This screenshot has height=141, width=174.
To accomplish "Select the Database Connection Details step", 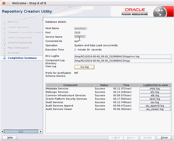I will [25, 32].
